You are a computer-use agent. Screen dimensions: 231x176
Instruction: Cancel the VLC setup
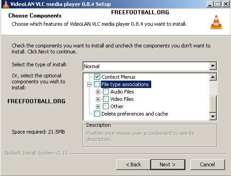click(207, 164)
